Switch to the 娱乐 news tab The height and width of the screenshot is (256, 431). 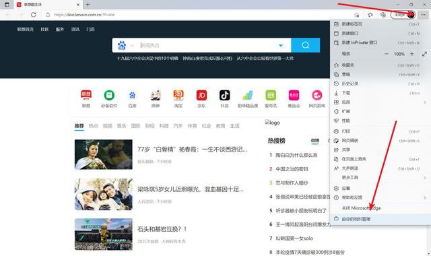pos(121,126)
